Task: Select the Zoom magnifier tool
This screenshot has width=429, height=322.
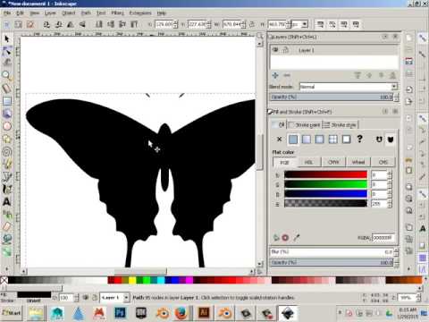Action: [7, 75]
